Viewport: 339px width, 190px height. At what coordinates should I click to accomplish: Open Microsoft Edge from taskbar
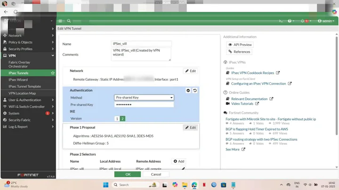[194, 185]
